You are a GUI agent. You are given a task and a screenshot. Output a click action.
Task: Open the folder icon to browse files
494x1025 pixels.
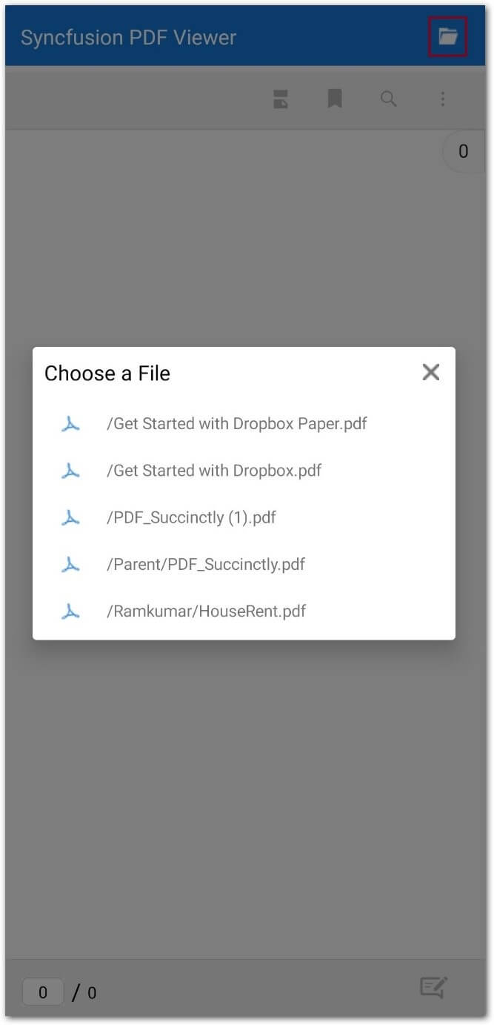tap(448, 36)
